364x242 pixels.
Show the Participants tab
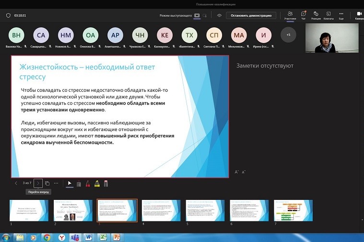290,15
